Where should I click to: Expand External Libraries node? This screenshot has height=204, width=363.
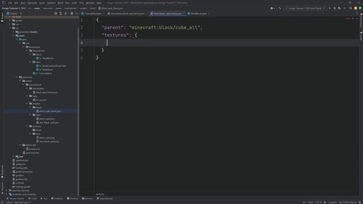(x=6, y=190)
